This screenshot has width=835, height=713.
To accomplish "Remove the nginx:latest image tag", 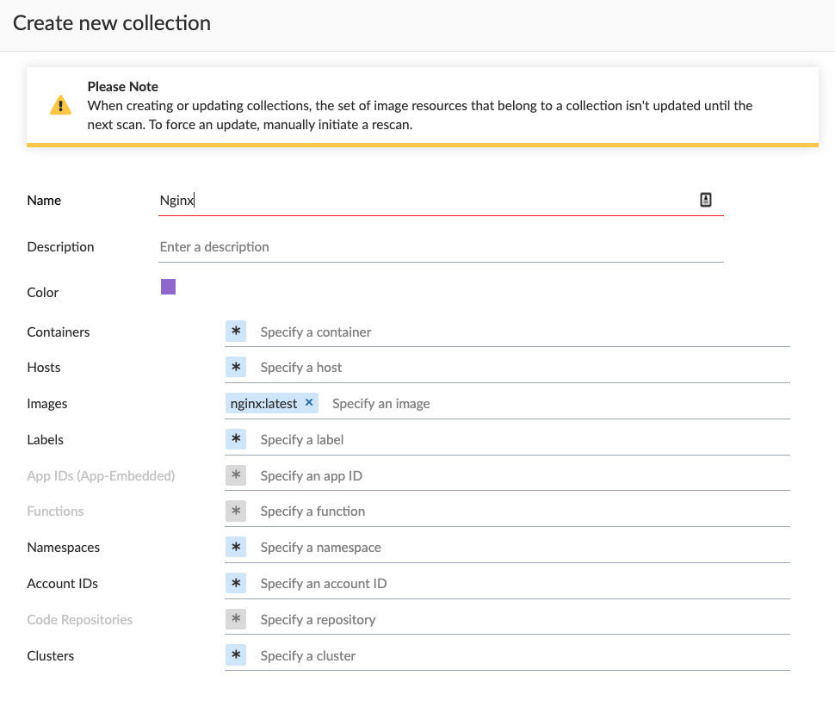I will pyautogui.click(x=309, y=402).
